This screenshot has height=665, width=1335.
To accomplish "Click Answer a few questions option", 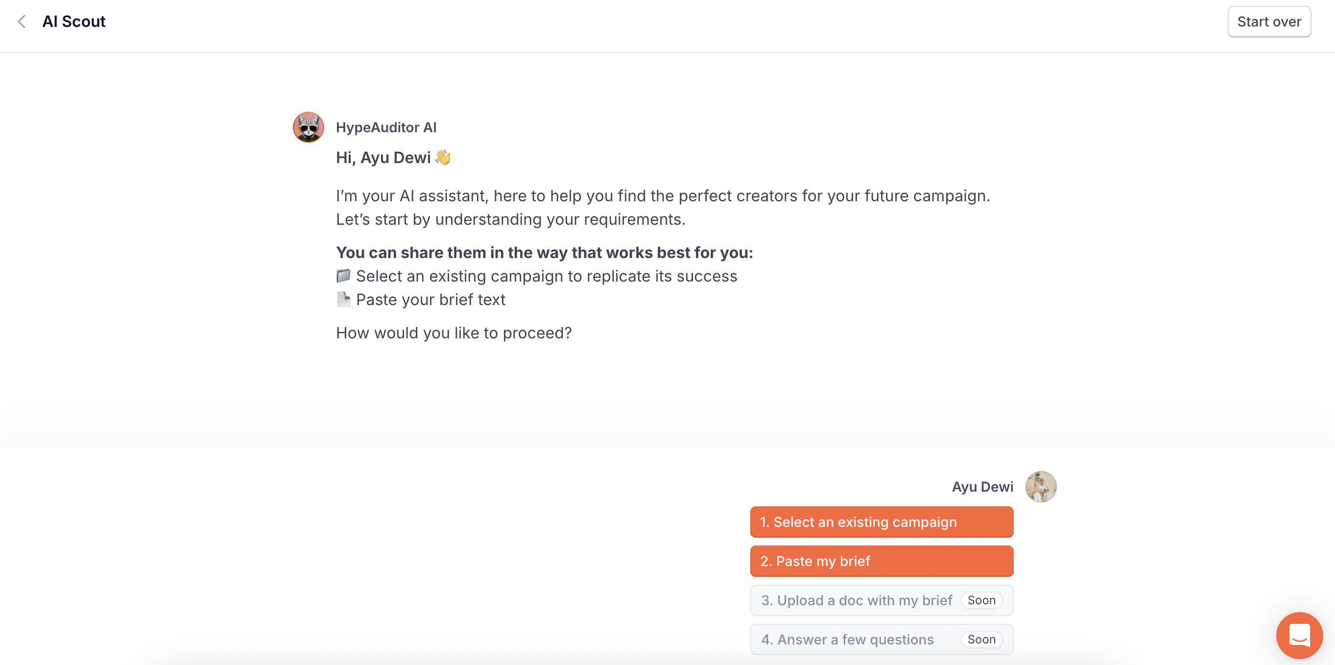I will click(x=847, y=640).
